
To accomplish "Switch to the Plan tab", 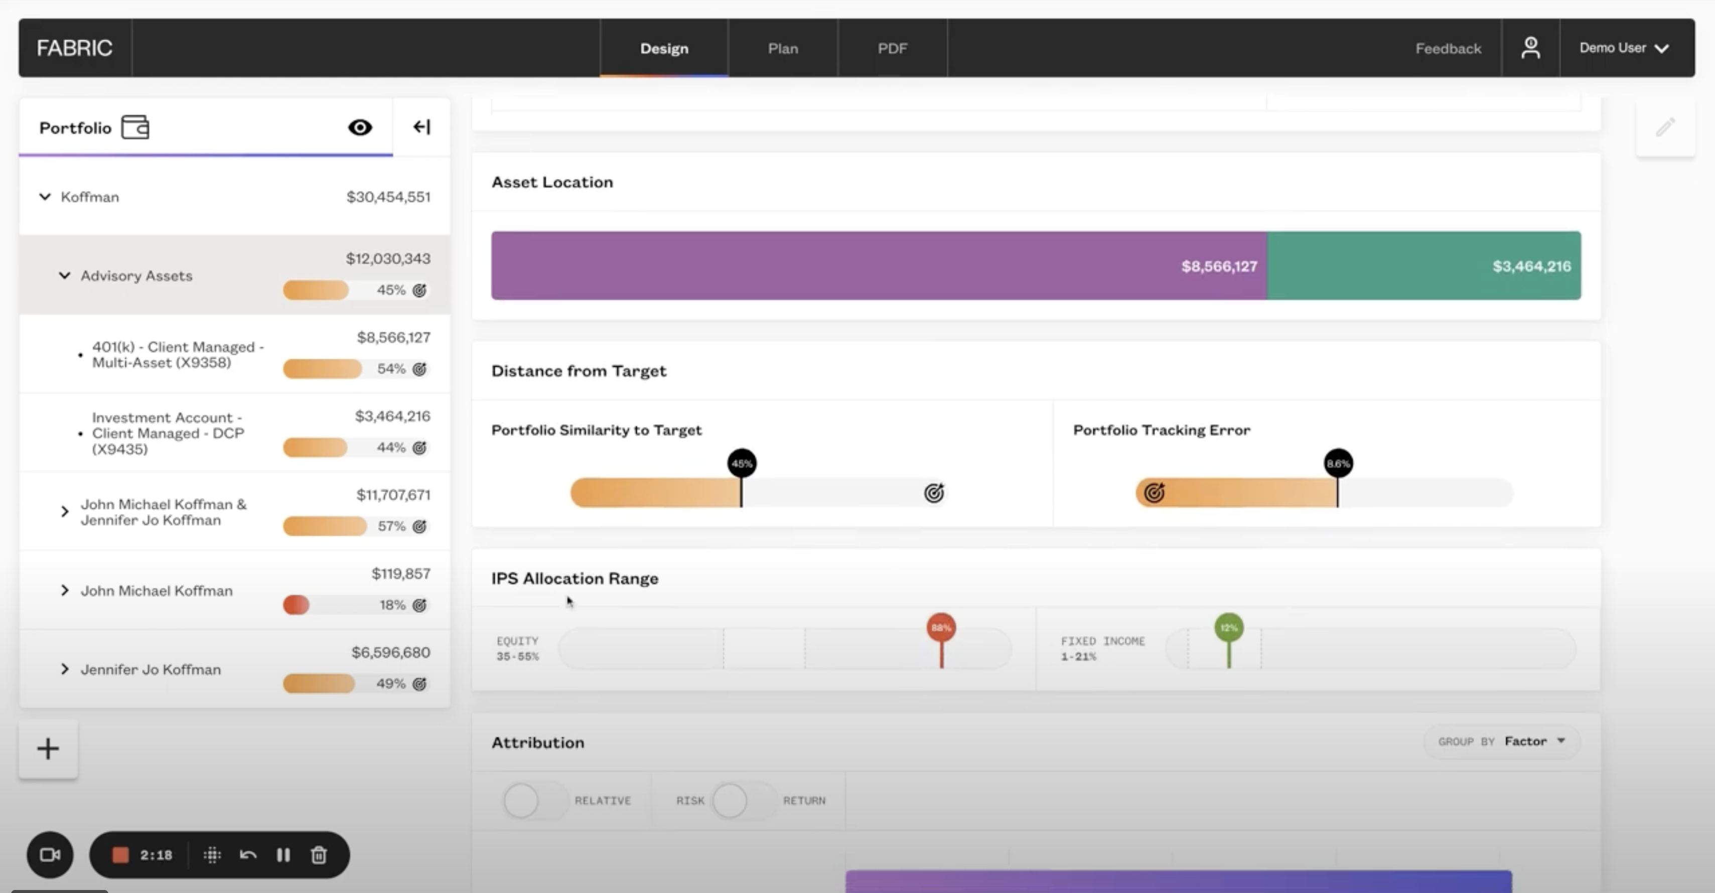I will 783,47.
